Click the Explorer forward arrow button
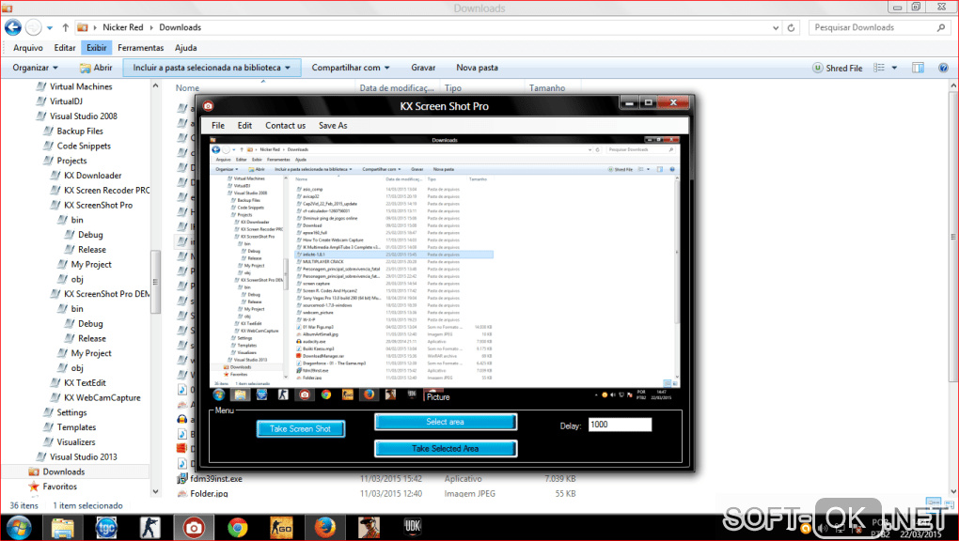 tap(34, 27)
